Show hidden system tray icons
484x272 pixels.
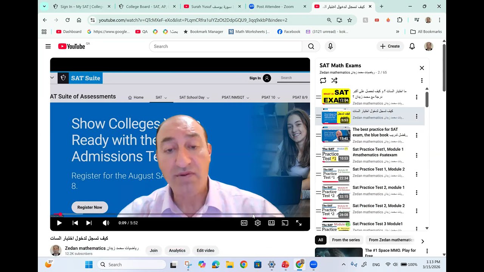[x=343, y=264]
